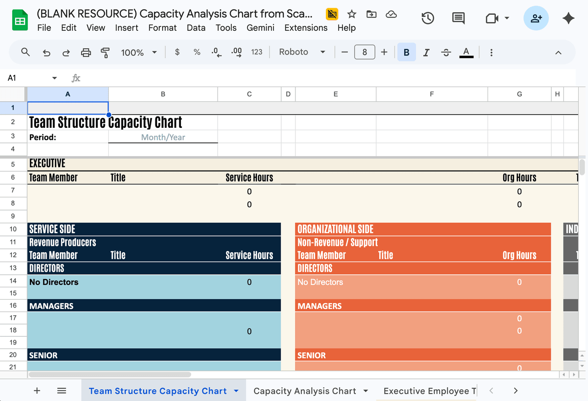Open the zoom level 100% dropdown
This screenshot has width=588, height=401.
click(139, 52)
